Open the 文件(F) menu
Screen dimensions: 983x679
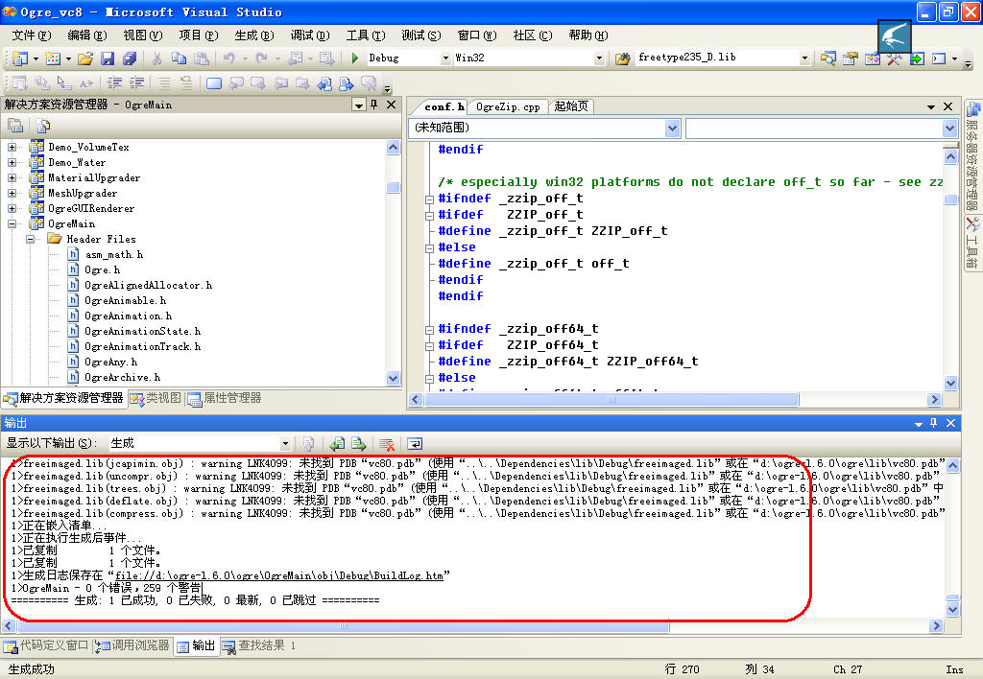[32, 35]
